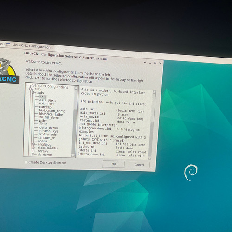Select the minimal_xyz configuration
Viewport: 232px width, 232px height.
point(48,131)
